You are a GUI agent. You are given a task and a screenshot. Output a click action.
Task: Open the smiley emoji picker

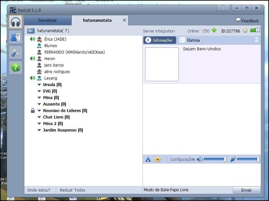coord(158,159)
